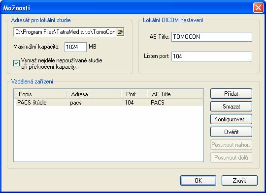266x193 pixels.
Task: Open Konfigurovat... for remote device
Action: [231, 119]
